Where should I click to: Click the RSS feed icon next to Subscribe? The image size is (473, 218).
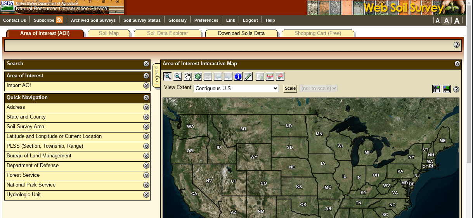[59, 20]
